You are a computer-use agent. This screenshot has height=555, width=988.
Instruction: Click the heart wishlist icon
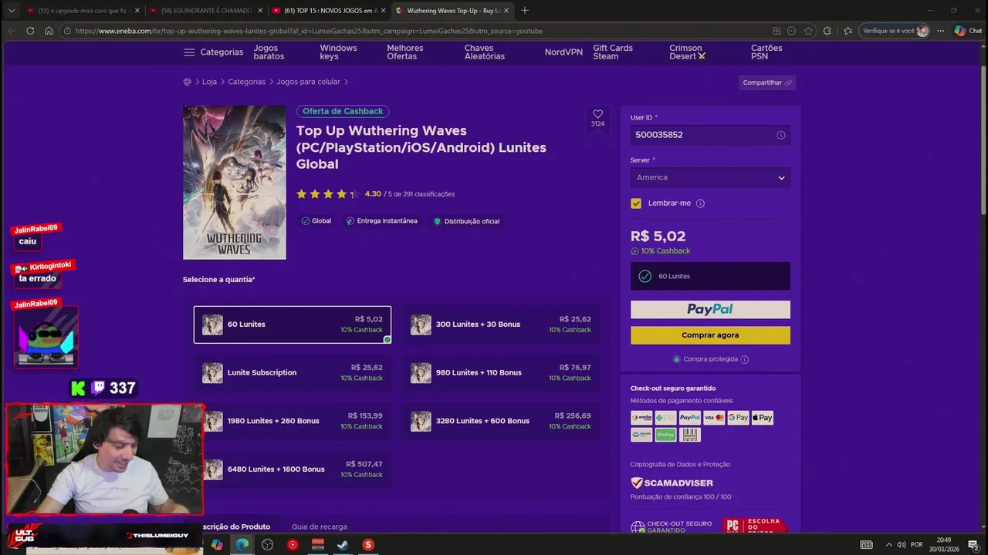(597, 114)
